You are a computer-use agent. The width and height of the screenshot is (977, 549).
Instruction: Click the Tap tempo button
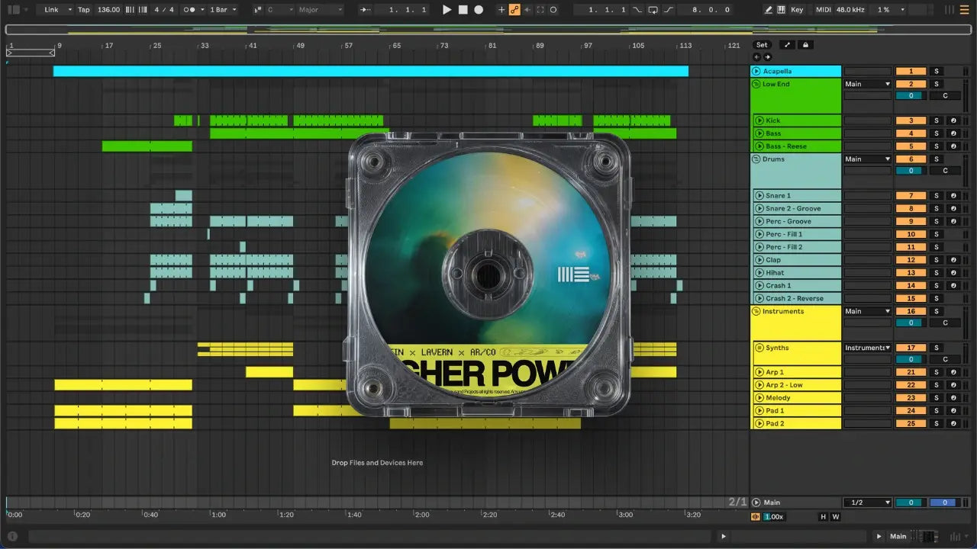tap(84, 10)
